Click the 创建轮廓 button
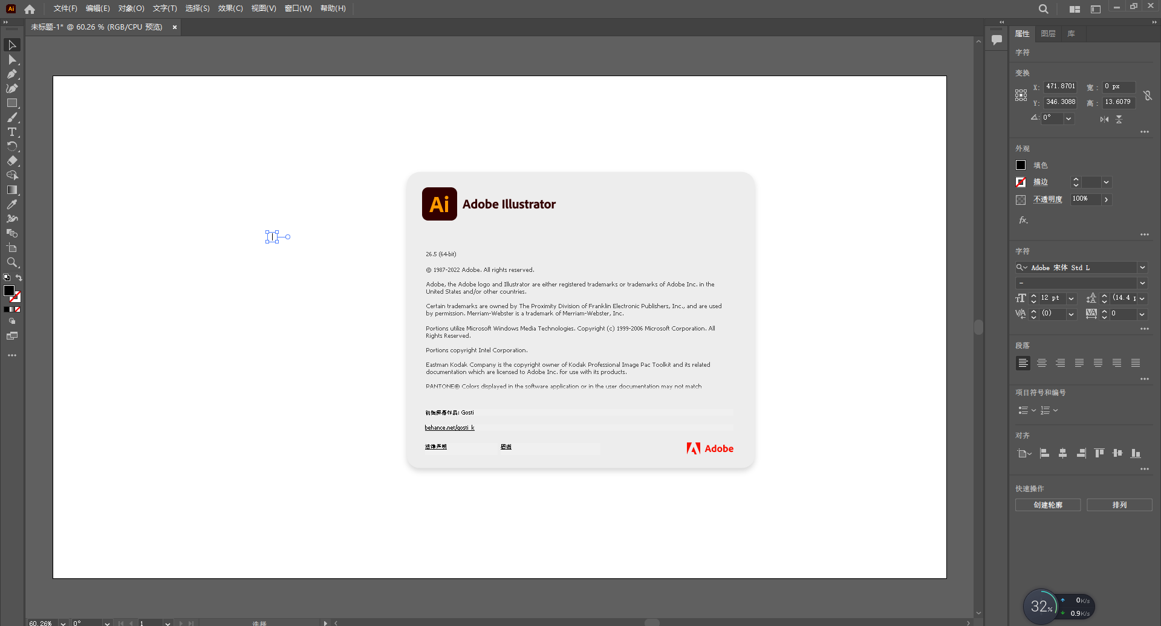 pos(1048,505)
